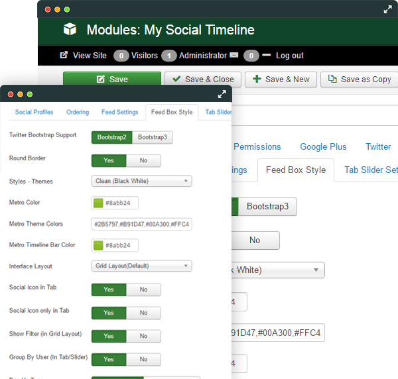This screenshot has width=398, height=379.
Task: Set Social icon only in Tab to No
Action: click(143, 313)
